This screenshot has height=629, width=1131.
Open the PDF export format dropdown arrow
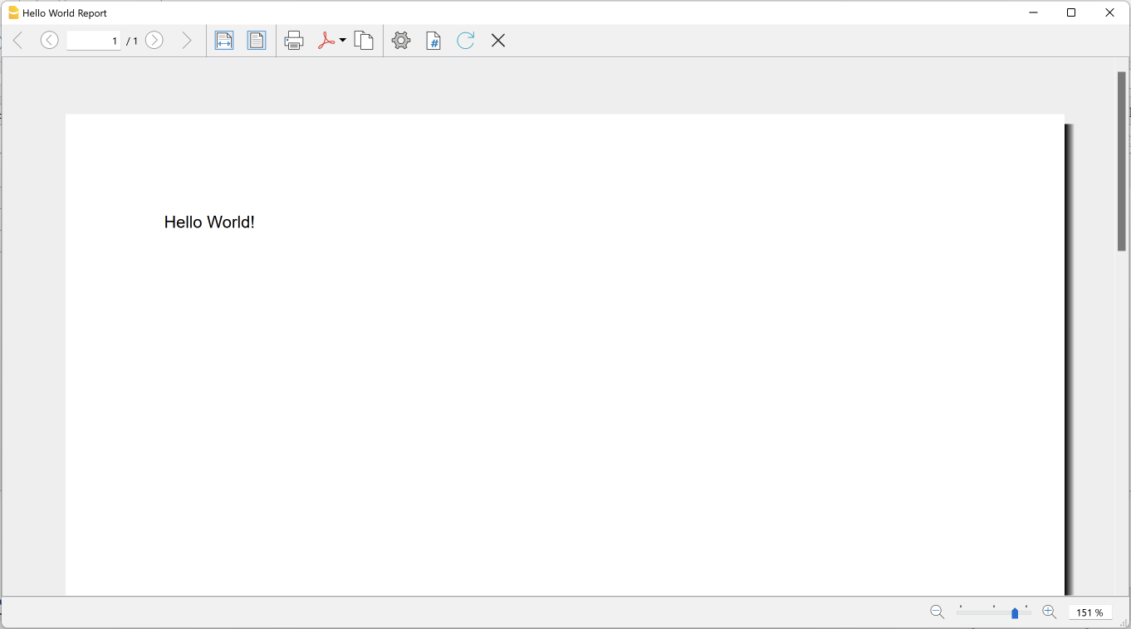[343, 40]
